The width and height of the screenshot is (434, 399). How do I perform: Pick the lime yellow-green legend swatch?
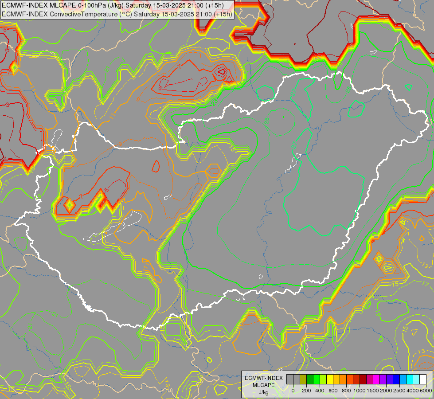tap(323, 379)
